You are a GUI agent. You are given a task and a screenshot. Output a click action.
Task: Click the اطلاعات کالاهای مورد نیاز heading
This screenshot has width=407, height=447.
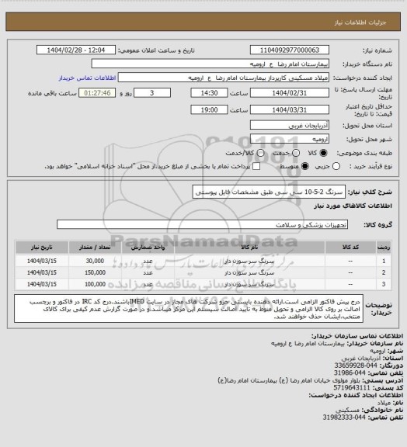click(x=353, y=206)
